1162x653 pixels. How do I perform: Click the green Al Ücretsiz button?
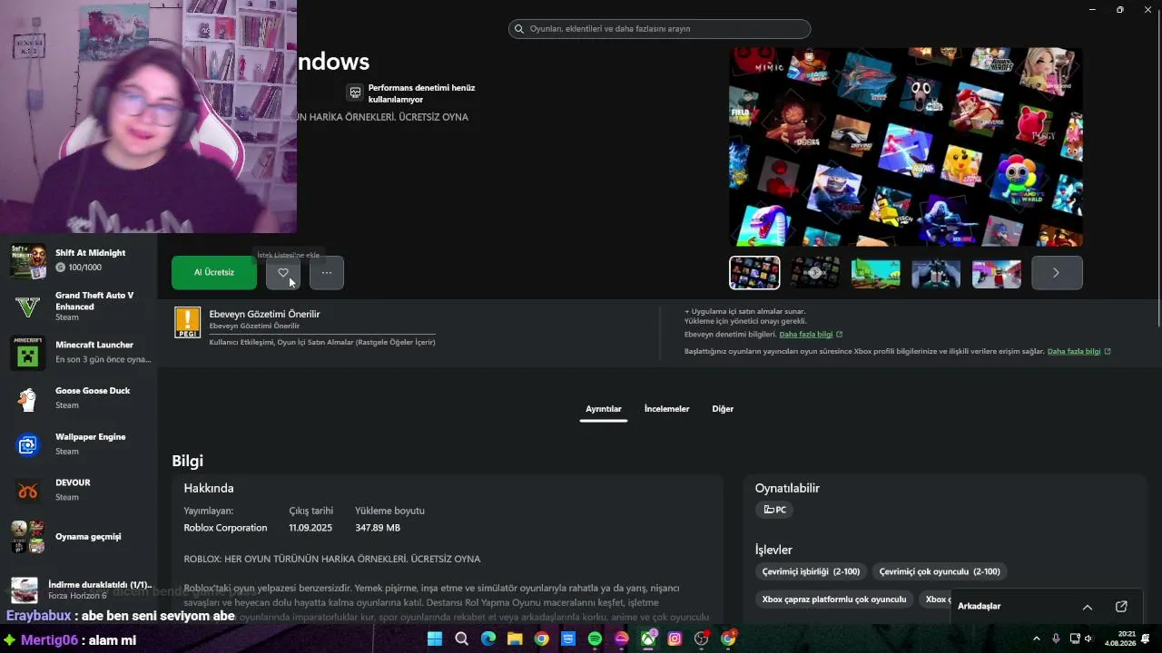214,273
